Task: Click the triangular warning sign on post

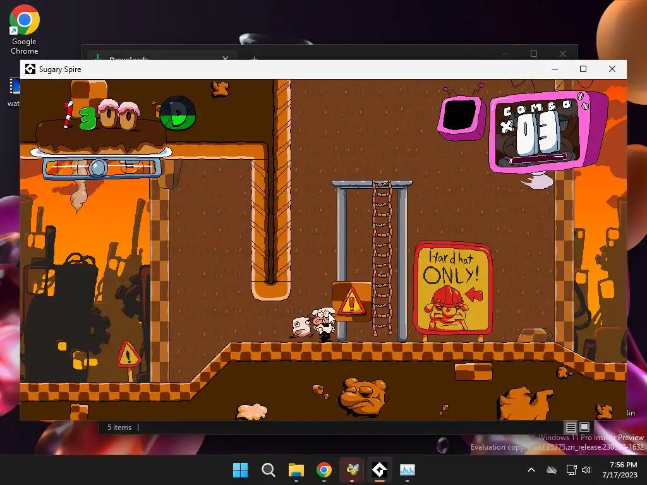Action: 129,355
